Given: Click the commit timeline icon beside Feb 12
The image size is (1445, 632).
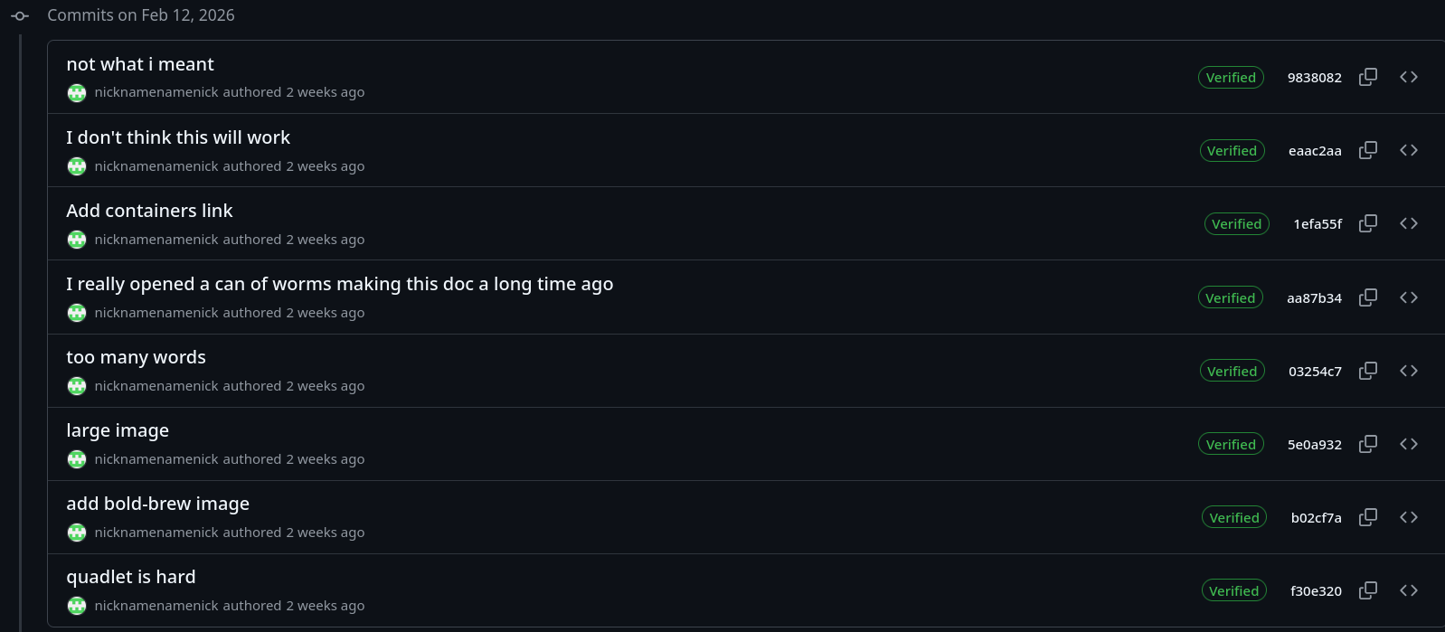Looking at the screenshot, I should (20, 15).
